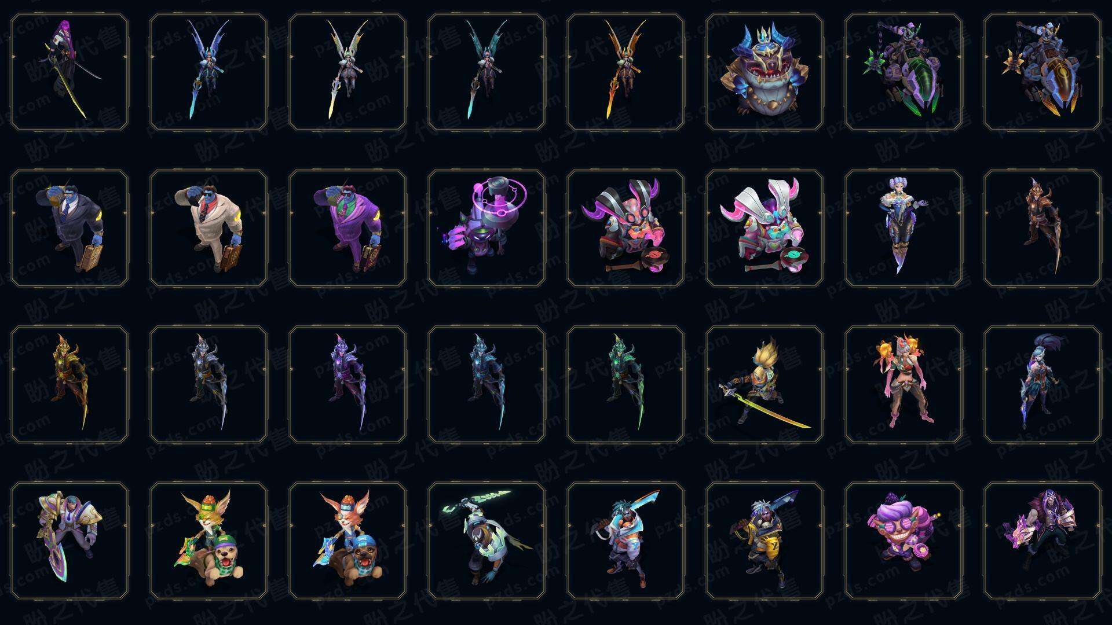
Task: Select the purple-haired dual-sword skin tile
Action: pos(69,72)
